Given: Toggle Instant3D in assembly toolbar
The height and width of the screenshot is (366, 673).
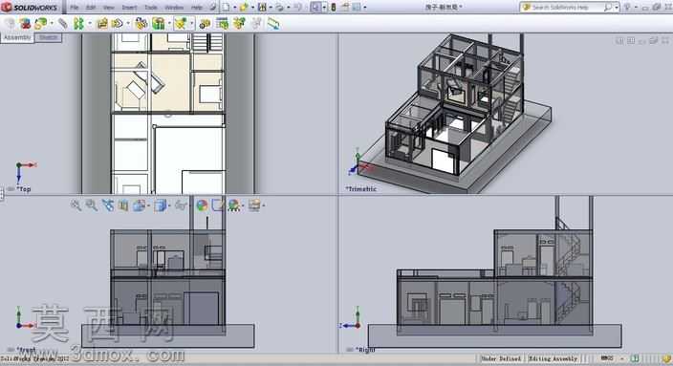Looking at the screenshot, I should [x=273, y=23].
